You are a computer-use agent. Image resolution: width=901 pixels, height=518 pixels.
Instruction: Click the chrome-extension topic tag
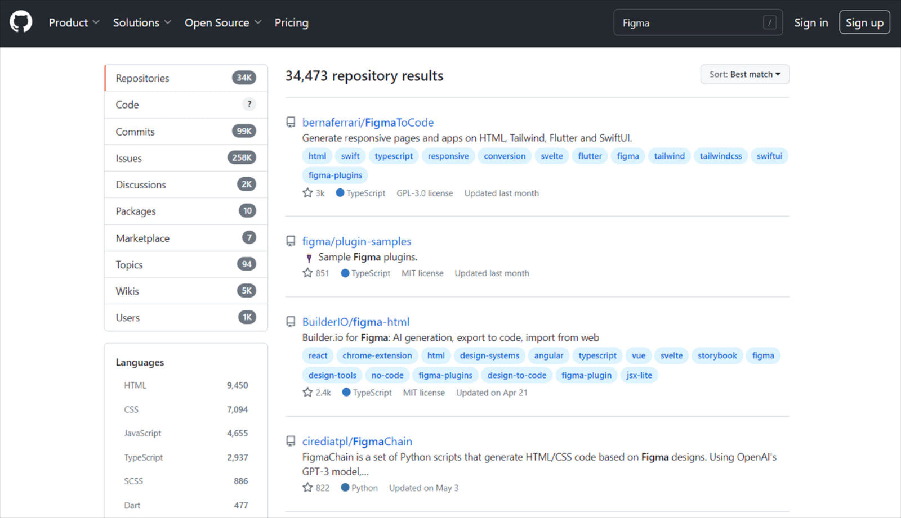click(377, 355)
